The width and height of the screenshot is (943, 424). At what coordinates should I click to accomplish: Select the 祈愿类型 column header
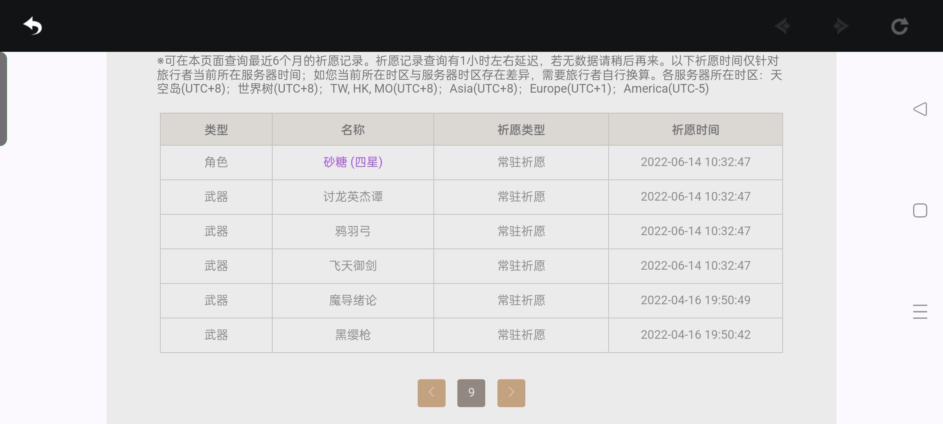pyautogui.click(x=521, y=130)
